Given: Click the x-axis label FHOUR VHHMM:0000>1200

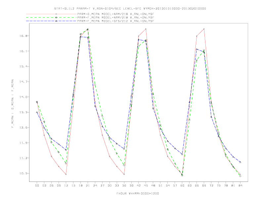Looking at the screenshot, I should point(138,193).
